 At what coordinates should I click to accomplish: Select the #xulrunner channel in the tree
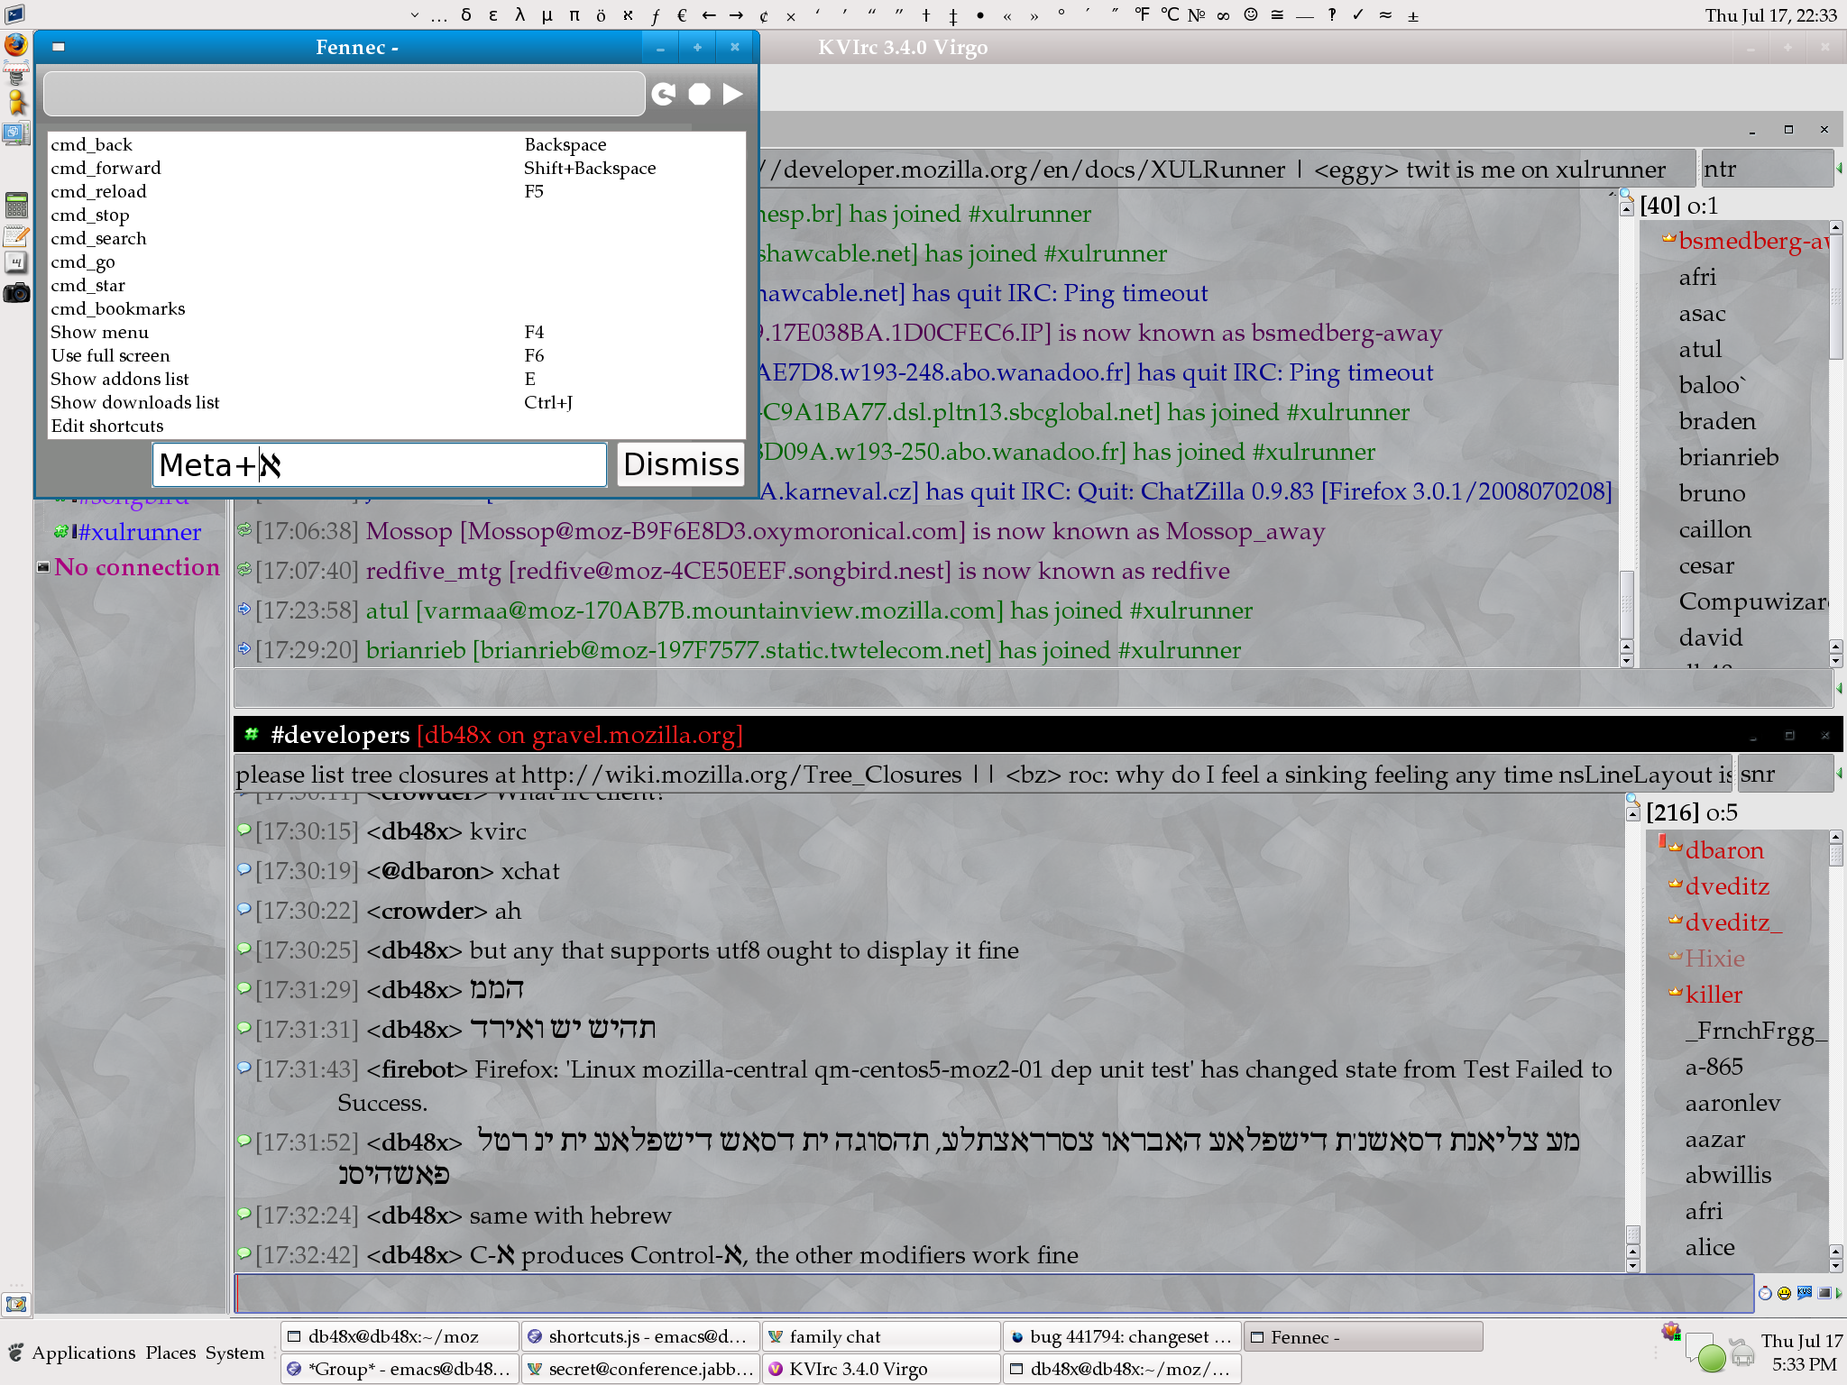140,532
